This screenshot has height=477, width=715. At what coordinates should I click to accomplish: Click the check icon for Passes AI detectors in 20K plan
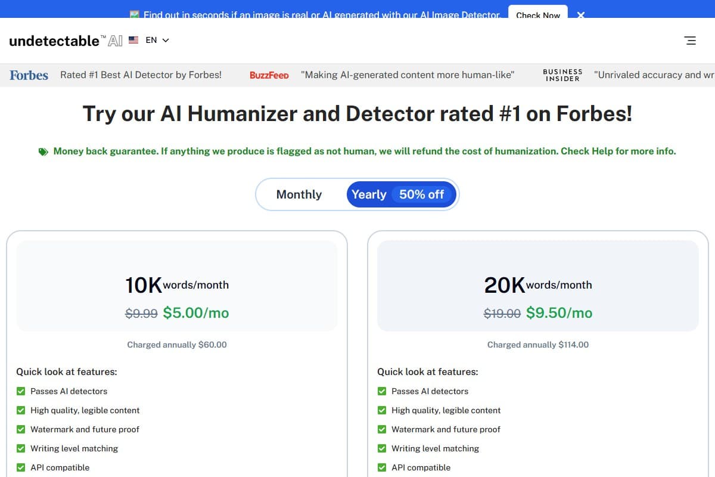tap(382, 391)
